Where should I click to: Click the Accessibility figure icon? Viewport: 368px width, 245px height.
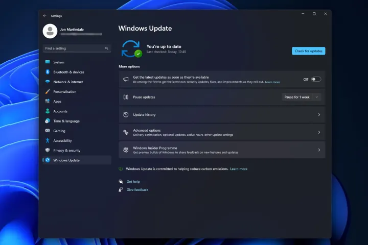[x=48, y=140]
